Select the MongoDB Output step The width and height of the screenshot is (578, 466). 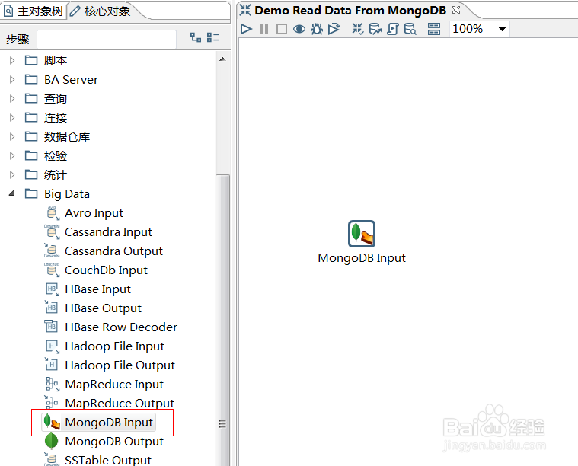tap(114, 442)
